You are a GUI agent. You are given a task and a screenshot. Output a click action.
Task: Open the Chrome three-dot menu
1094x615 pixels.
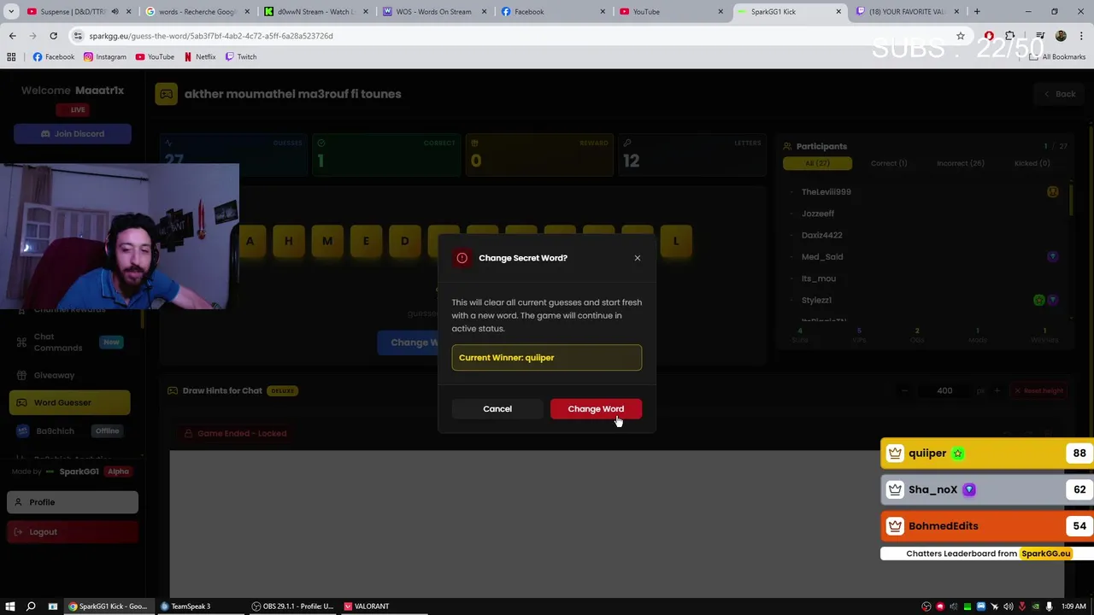pyautogui.click(x=1081, y=36)
